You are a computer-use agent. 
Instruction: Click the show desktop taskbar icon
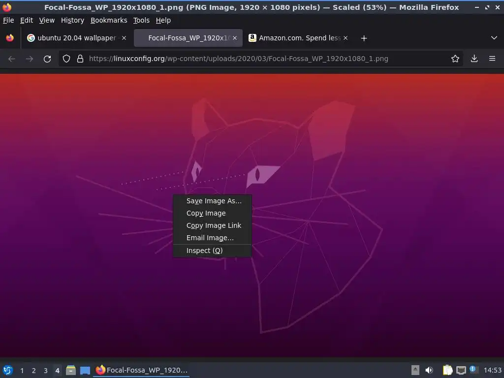[x=85, y=371]
